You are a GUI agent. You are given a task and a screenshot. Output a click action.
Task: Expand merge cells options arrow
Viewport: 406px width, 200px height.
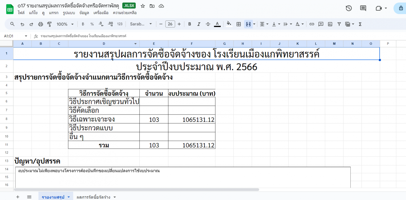tap(254, 24)
